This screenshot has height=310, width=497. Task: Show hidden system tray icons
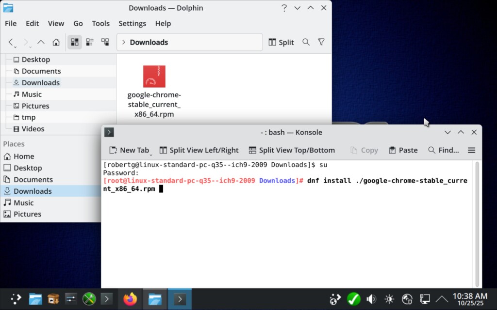(x=442, y=299)
